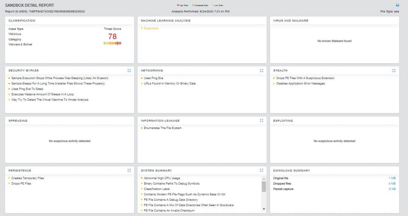Select 'URLs Found In Memory' entry

click(x=170, y=84)
